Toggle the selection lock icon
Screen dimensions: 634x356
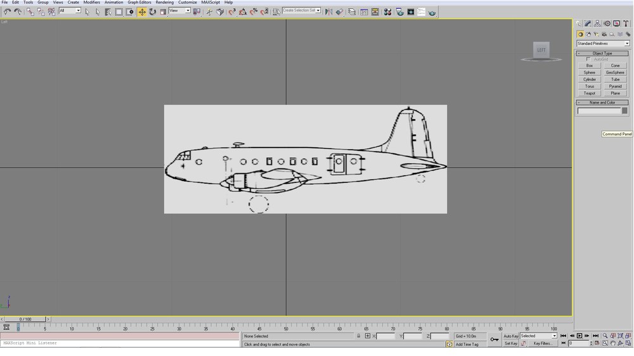point(358,336)
